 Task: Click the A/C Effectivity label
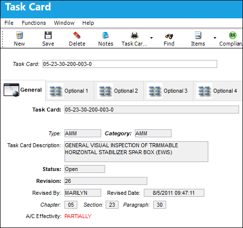tap(44, 216)
